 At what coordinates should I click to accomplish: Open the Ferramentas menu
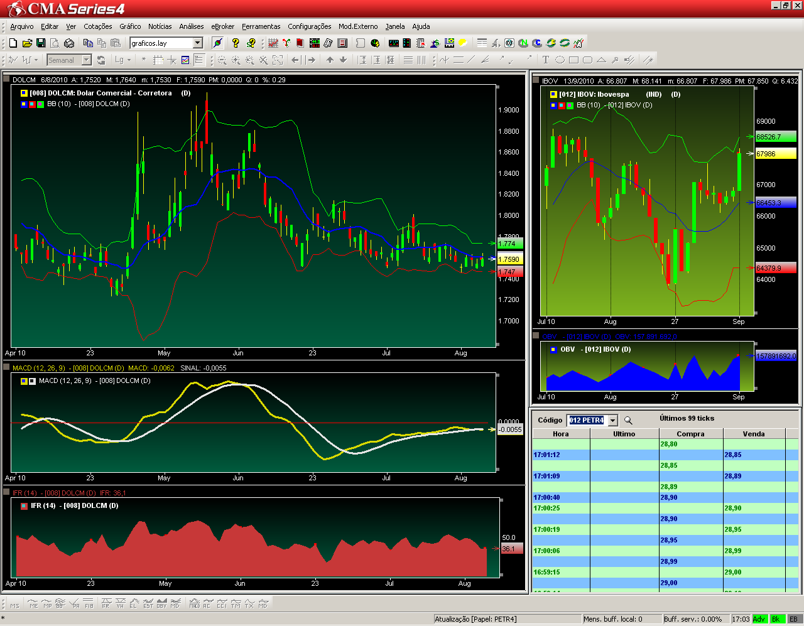(261, 26)
